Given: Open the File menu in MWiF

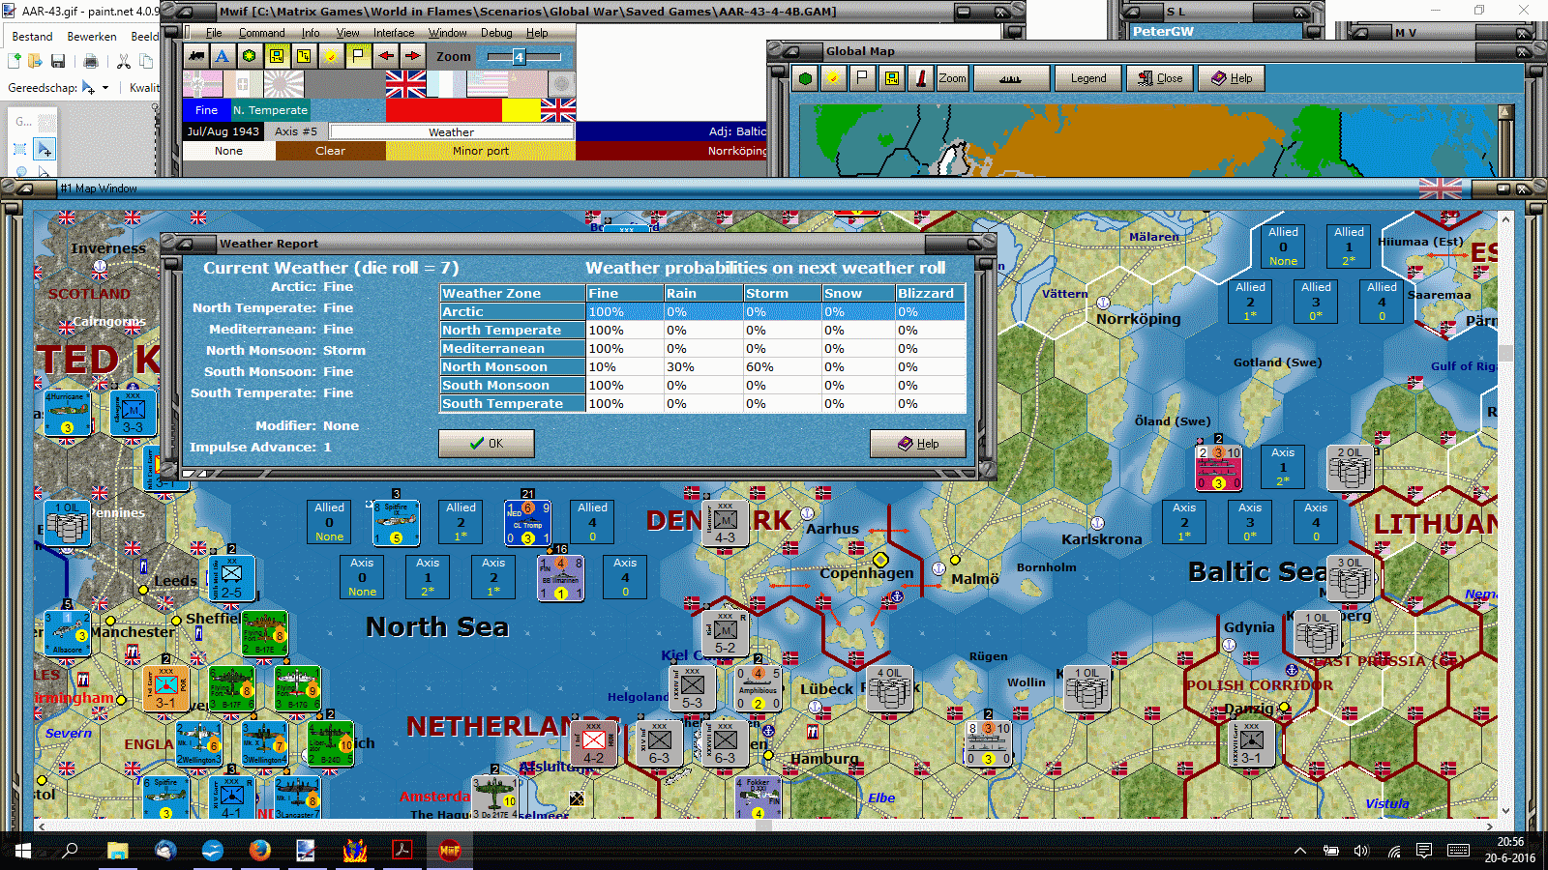Looking at the screenshot, I should point(214,33).
